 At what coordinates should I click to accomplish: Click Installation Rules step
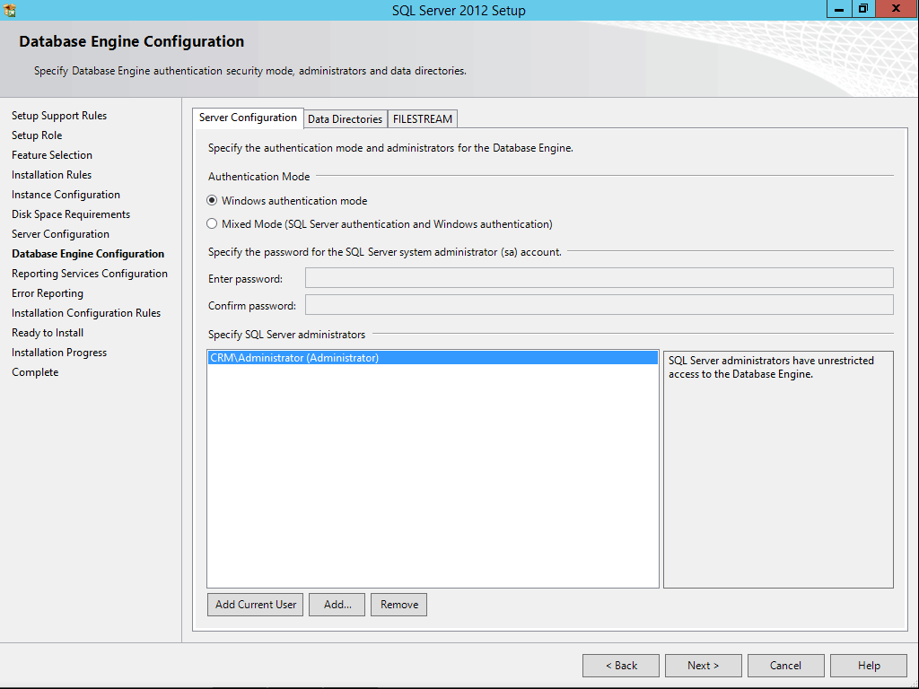click(51, 175)
